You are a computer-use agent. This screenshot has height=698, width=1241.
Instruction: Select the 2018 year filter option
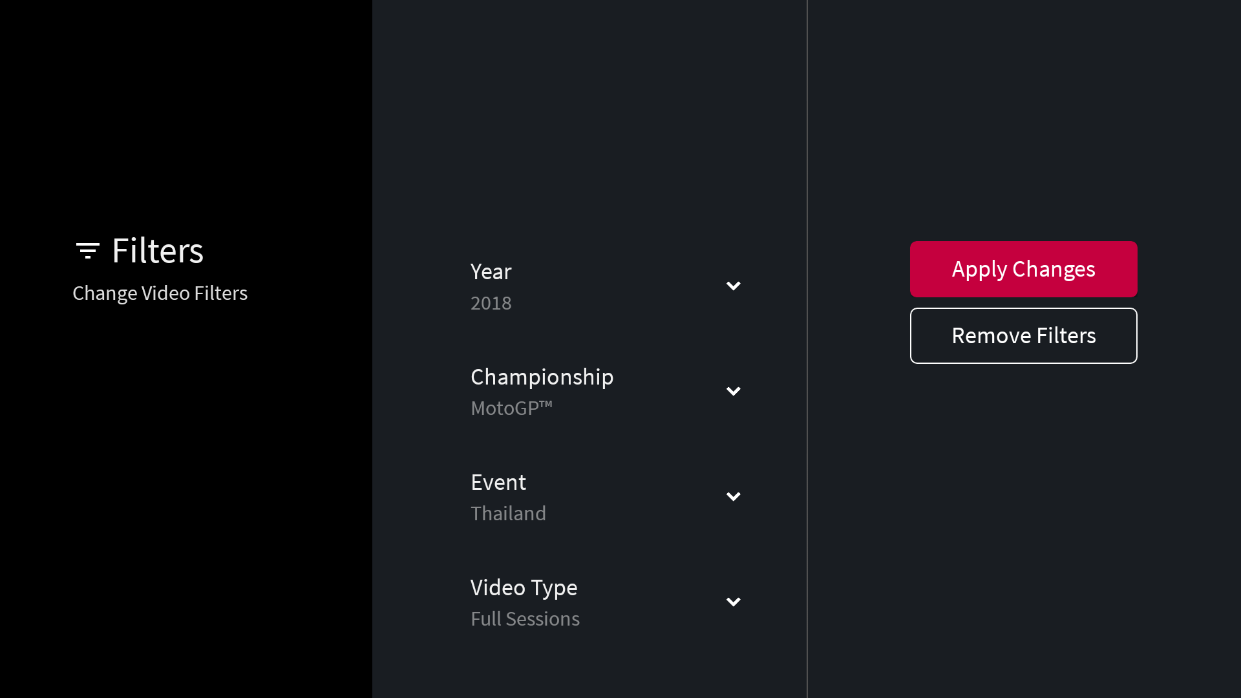click(605, 286)
